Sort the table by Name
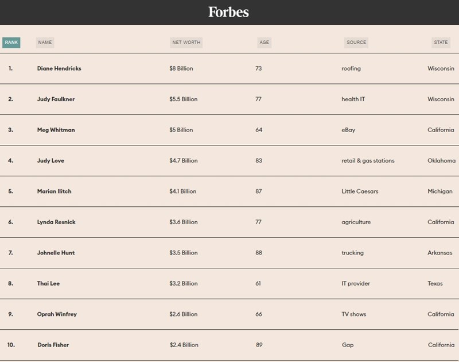Image resolution: width=459 pixels, height=362 pixels. (x=45, y=43)
